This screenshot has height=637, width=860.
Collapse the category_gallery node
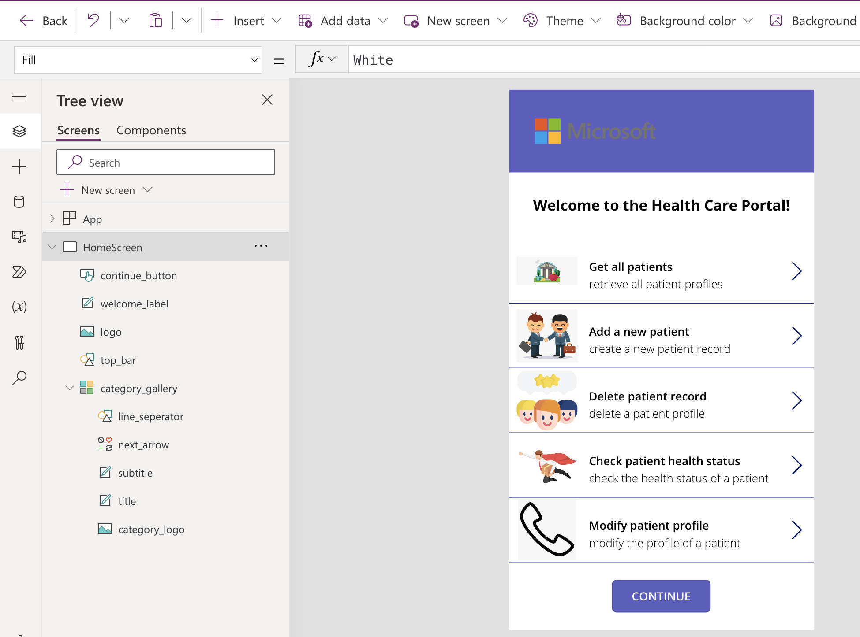(69, 388)
